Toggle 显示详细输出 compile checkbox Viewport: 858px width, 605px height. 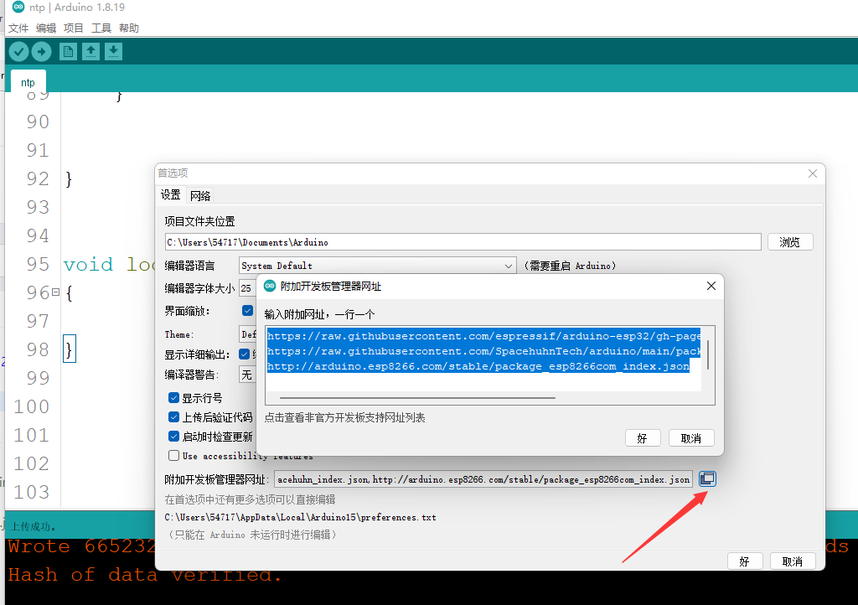point(245,354)
